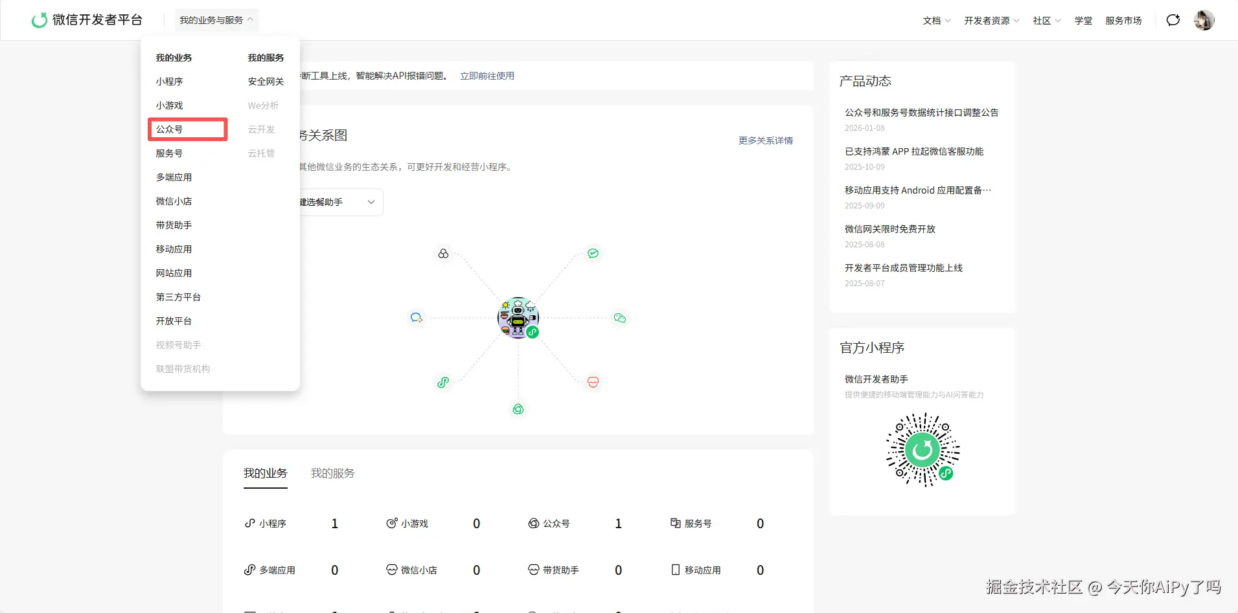Click the 移动应用 icon in the business list
Screen dimensions: 1238x613
pyautogui.click(x=675, y=570)
